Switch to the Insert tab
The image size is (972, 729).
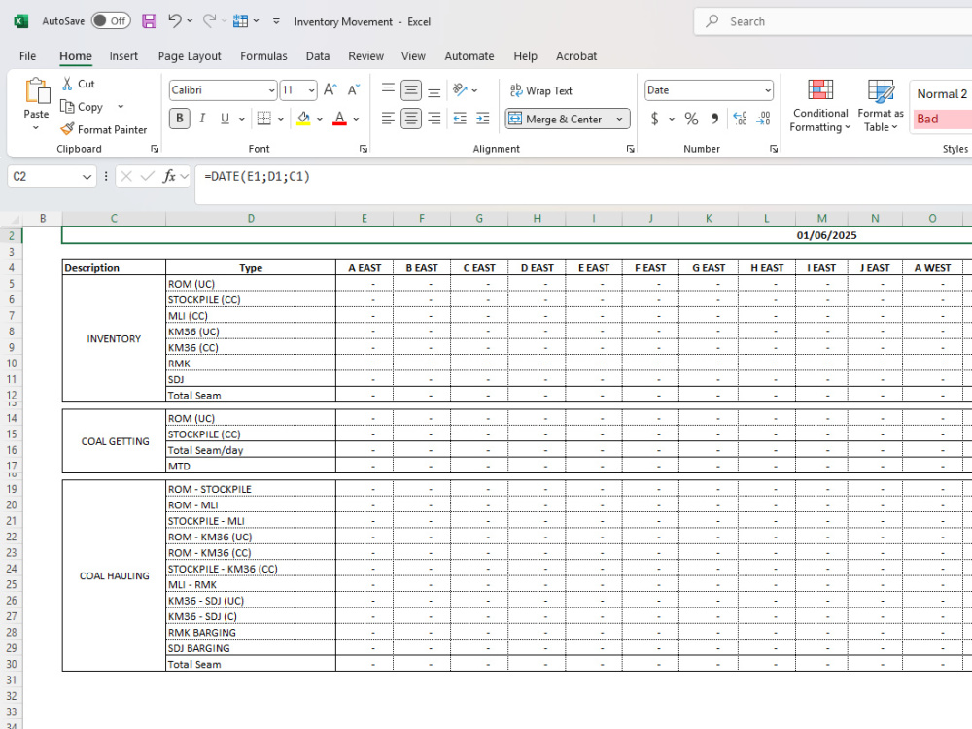pyautogui.click(x=123, y=55)
